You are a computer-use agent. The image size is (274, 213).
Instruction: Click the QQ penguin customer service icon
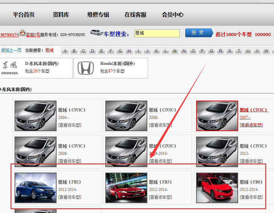click(x=22, y=33)
